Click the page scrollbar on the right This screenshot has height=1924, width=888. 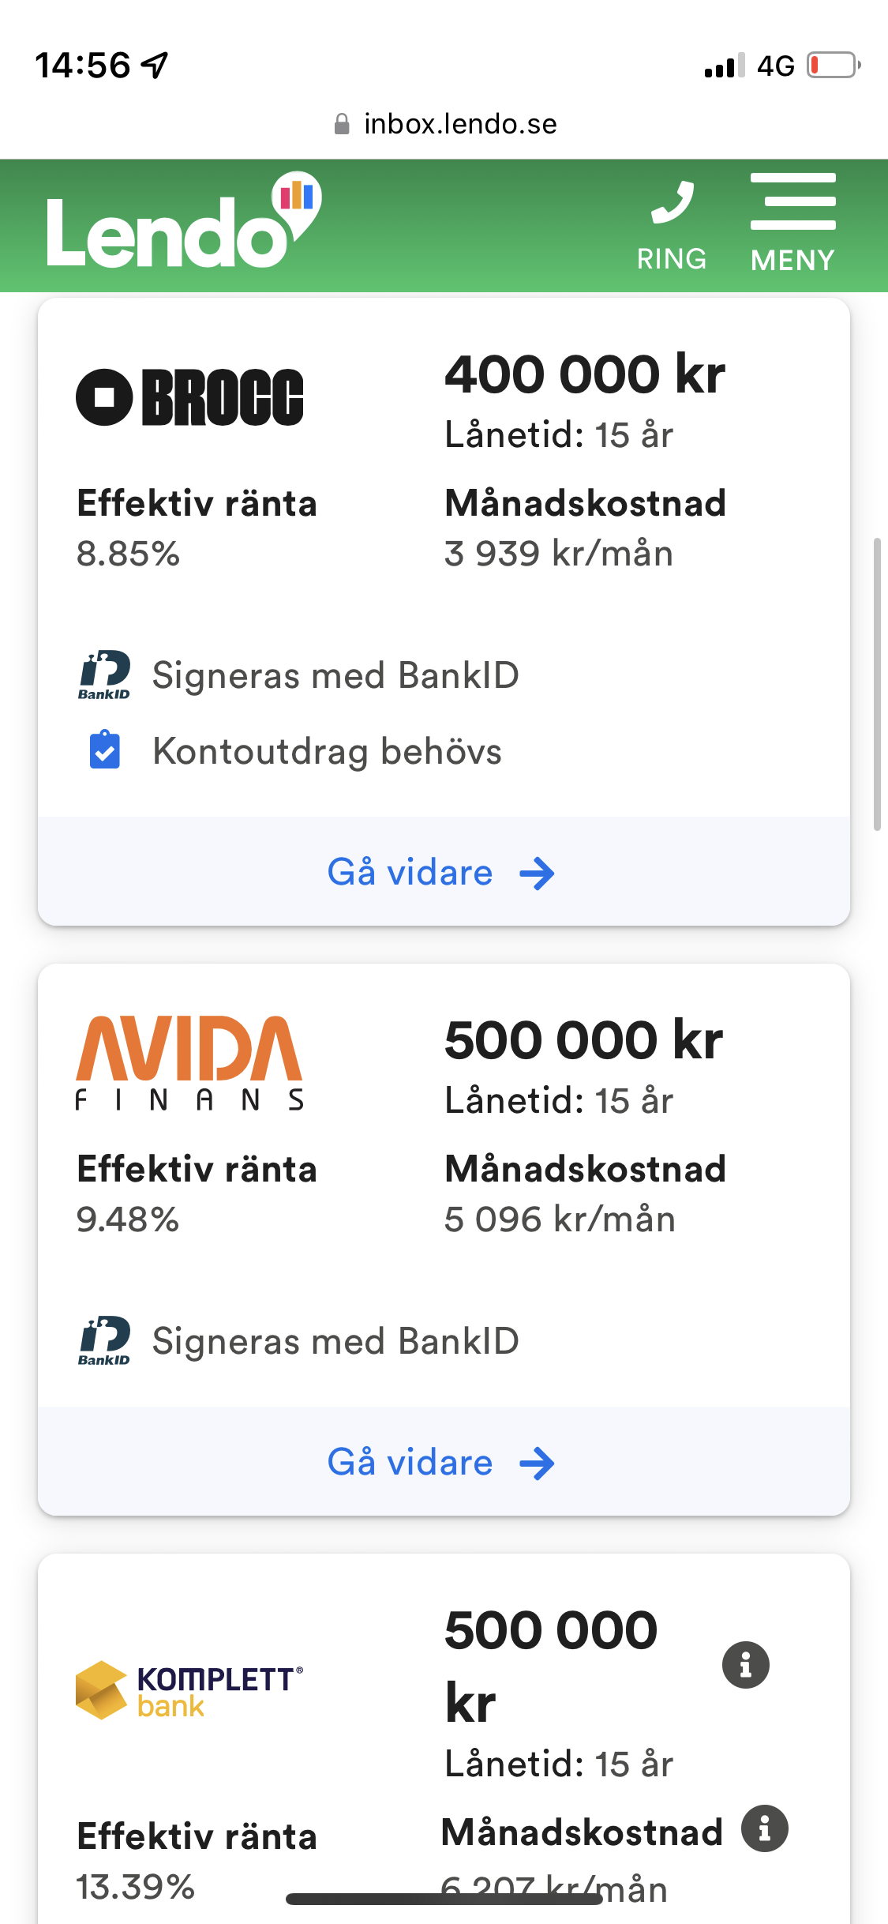tap(876, 684)
